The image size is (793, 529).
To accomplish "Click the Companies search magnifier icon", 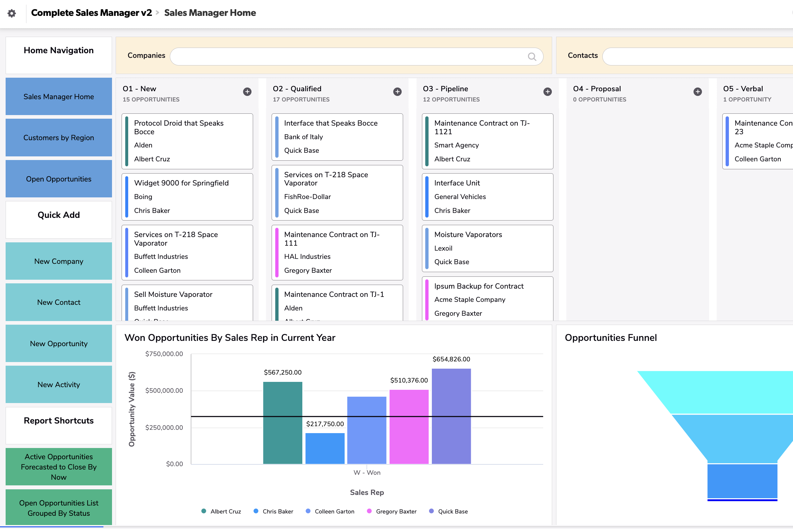I will pos(532,57).
